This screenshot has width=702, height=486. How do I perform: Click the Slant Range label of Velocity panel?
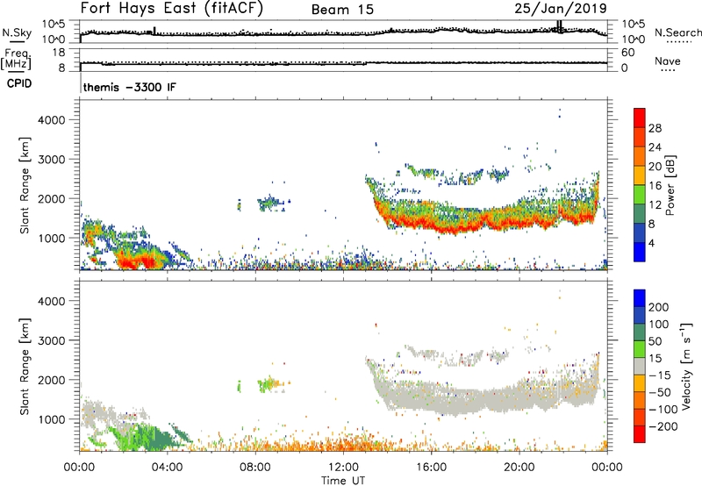[25, 367]
